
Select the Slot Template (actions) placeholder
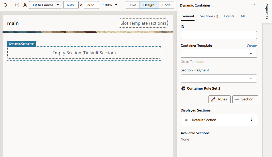[143, 23]
